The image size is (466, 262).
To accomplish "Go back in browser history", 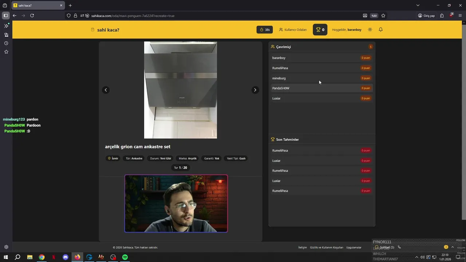I will [x=15, y=16].
